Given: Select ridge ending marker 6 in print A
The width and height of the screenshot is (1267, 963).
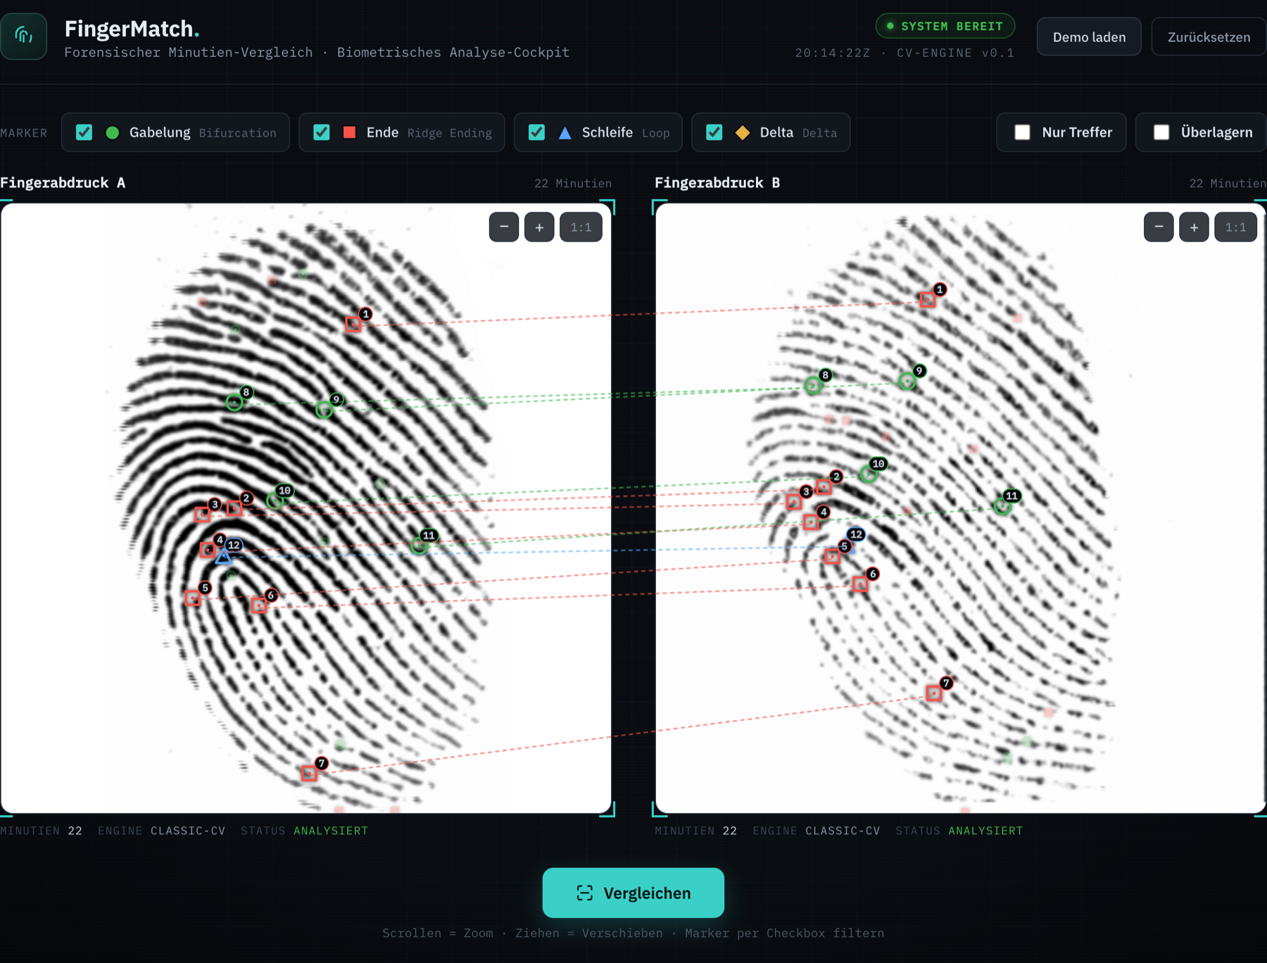Looking at the screenshot, I should pyautogui.click(x=259, y=605).
